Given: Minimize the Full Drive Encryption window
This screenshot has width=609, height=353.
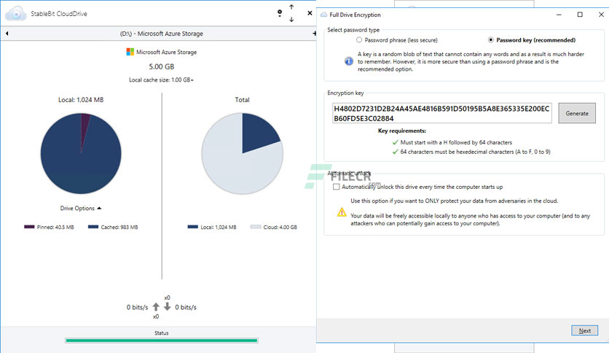Looking at the screenshot, I should pyautogui.click(x=559, y=15).
